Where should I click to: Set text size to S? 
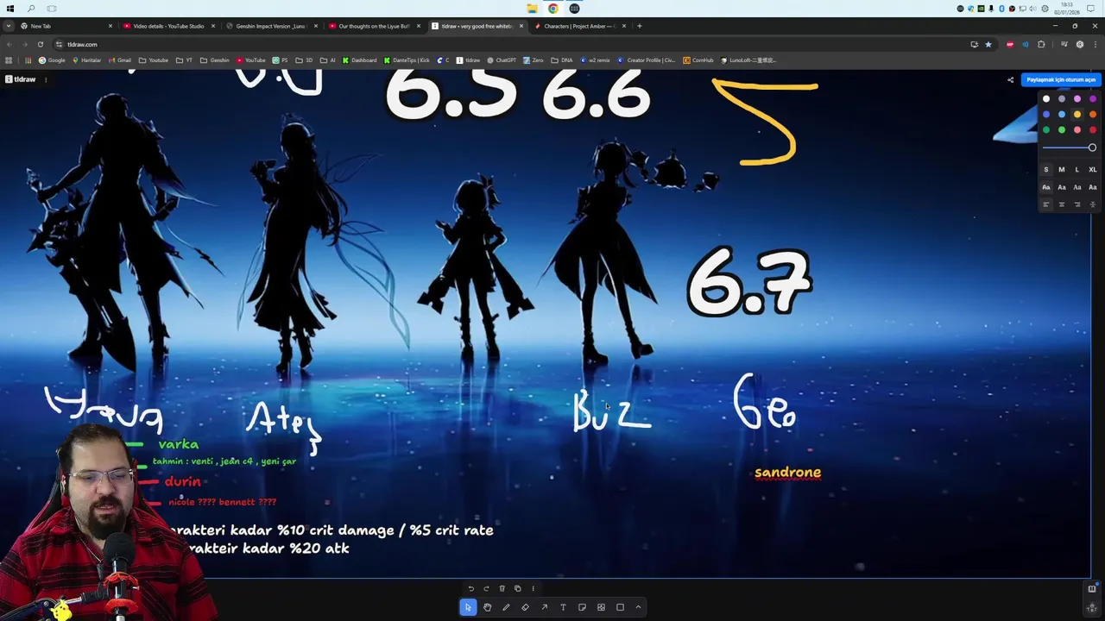[x=1046, y=170]
